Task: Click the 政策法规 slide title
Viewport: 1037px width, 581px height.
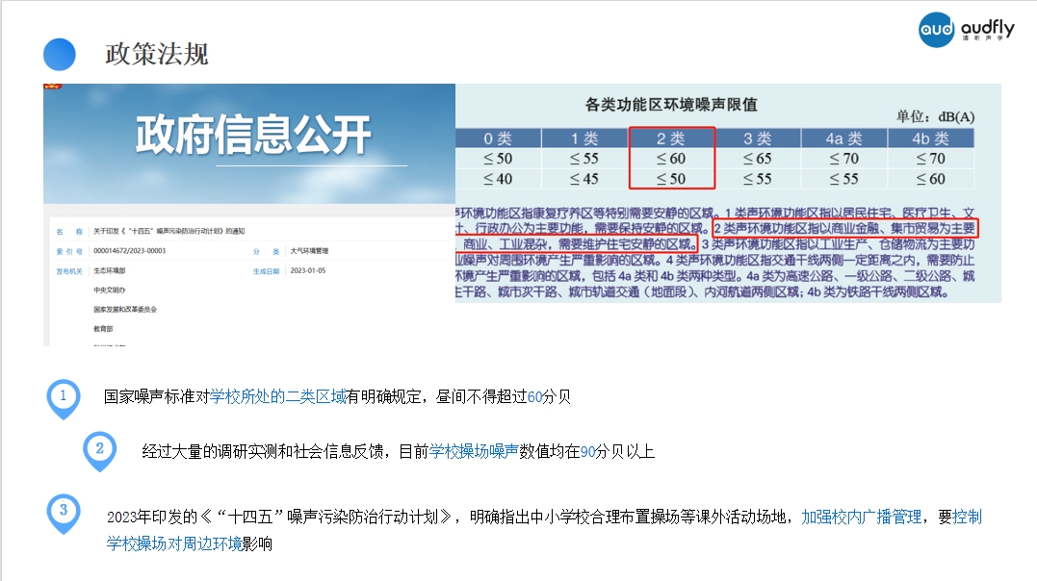Action: 157,54
